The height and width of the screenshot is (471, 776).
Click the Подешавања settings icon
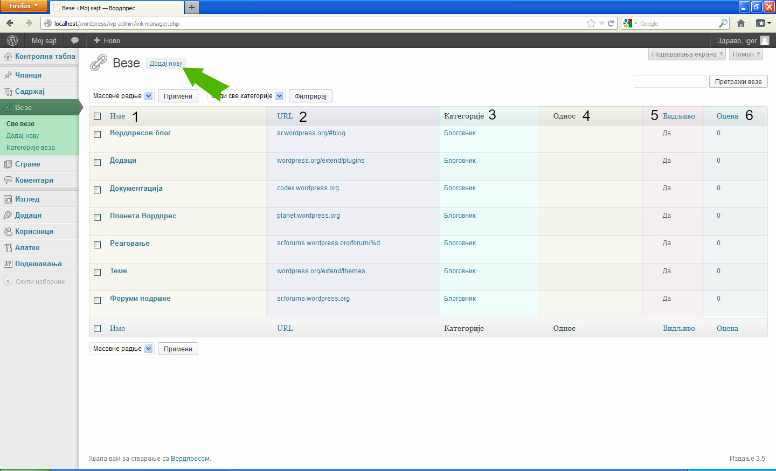coord(8,264)
